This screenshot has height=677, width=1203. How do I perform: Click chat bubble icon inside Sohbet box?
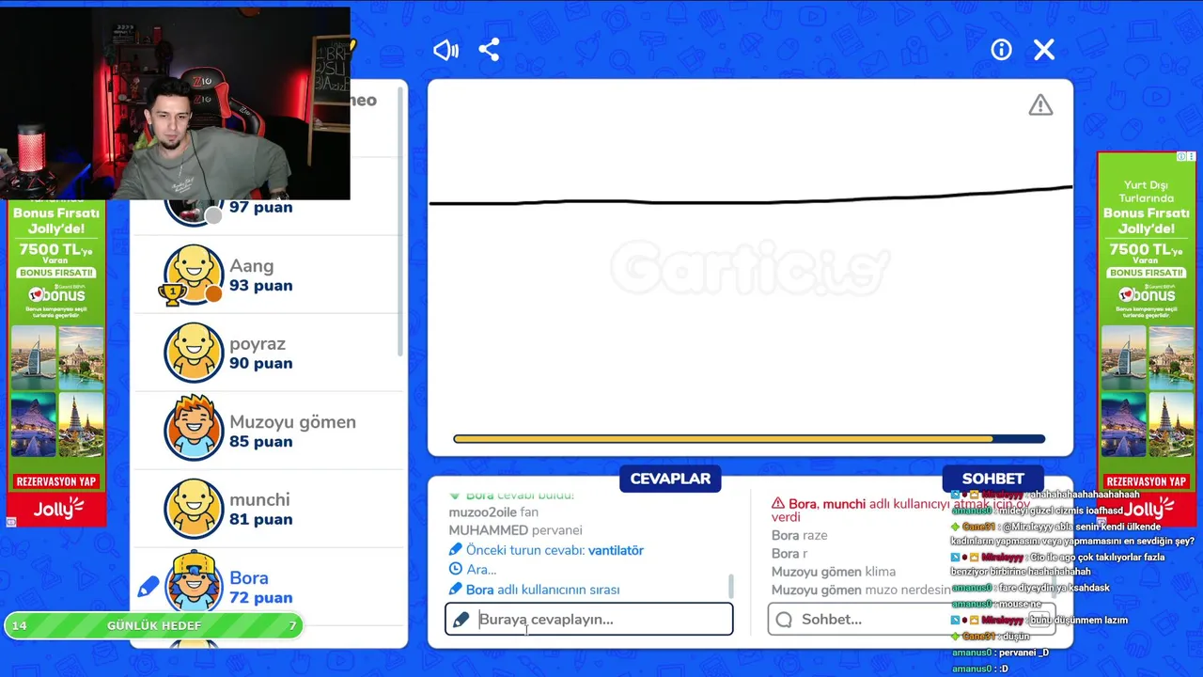coord(784,620)
